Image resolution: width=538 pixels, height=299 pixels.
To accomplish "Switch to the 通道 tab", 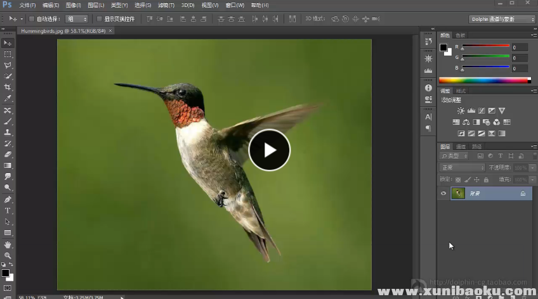I will tap(461, 146).
